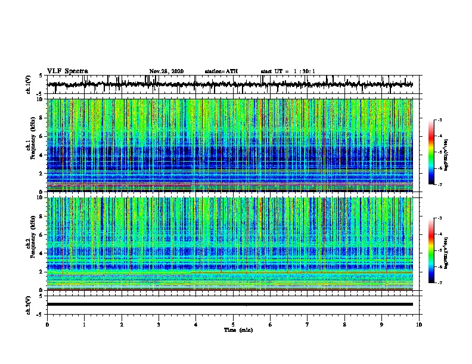Click time axis tick label "5"
The height and width of the screenshot is (364, 472).
coord(233,325)
